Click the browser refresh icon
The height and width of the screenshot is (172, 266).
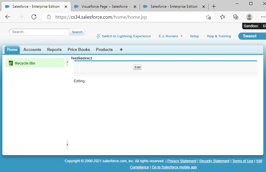[34, 17]
